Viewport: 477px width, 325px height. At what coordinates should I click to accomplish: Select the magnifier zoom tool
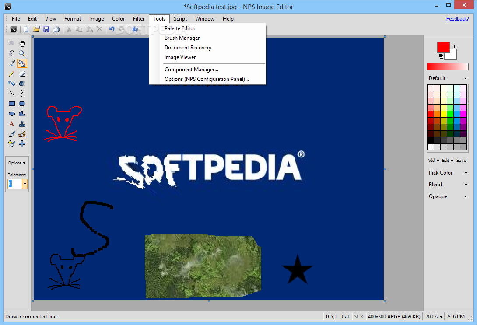coord(22,53)
